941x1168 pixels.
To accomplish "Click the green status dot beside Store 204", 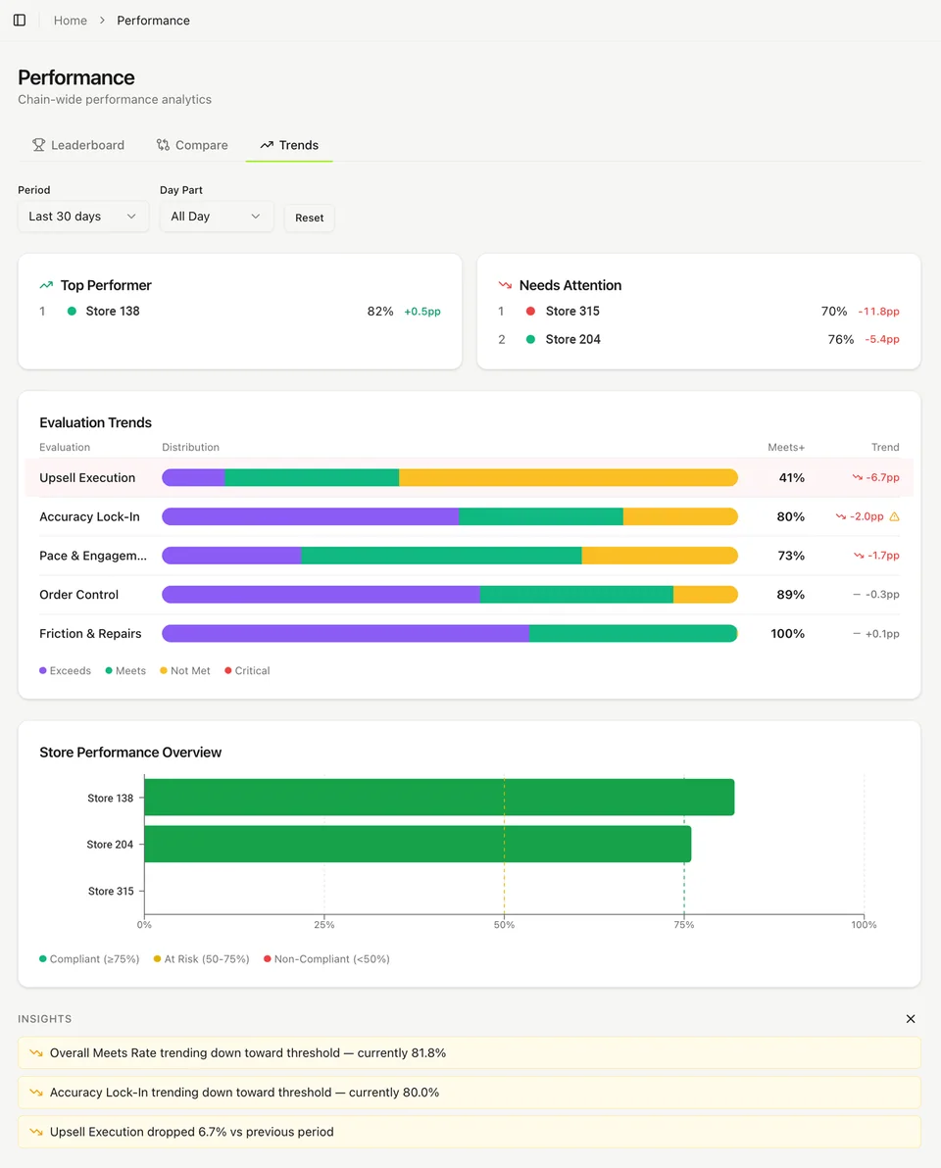I will point(530,339).
